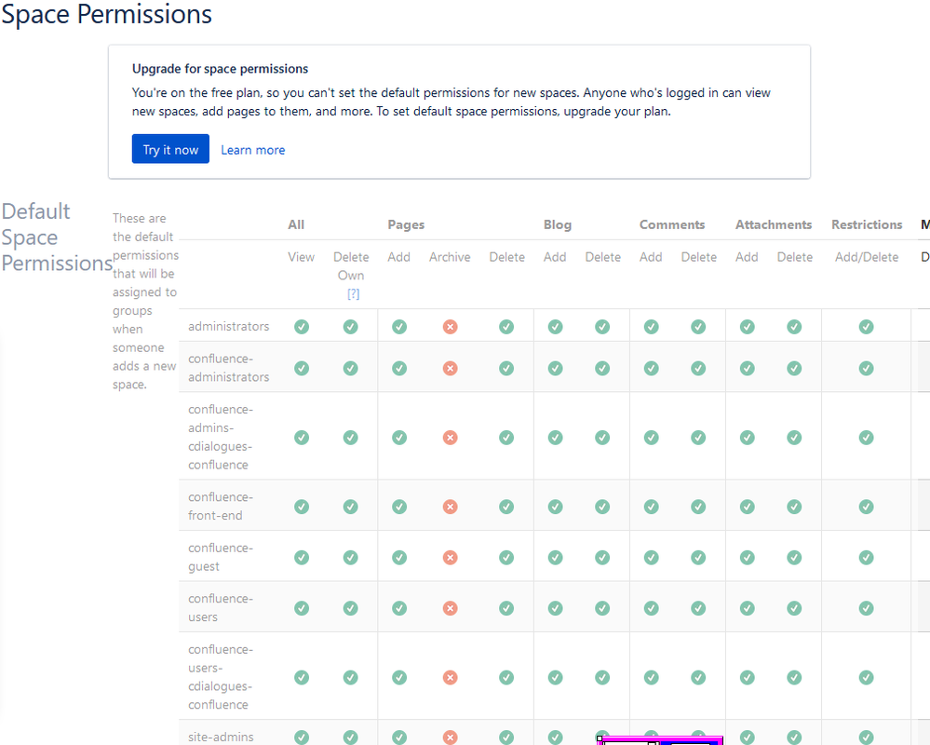Viewport: 930px width, 745px height.
Task: Select the confluence-front-end group name
Action: tap(221, 506)
